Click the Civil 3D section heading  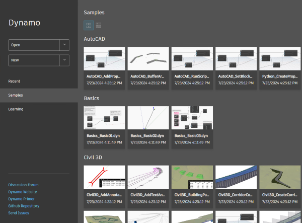tap(93, 158)
